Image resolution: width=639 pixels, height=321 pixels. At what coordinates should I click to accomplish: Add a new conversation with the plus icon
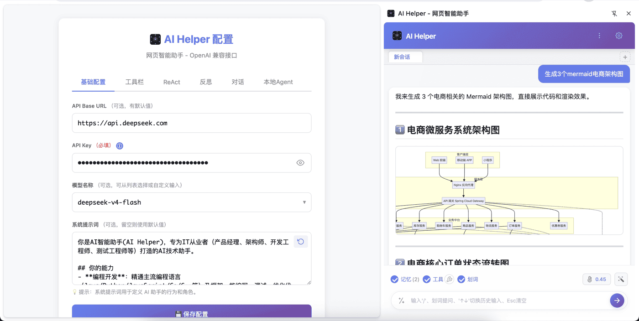625,57
